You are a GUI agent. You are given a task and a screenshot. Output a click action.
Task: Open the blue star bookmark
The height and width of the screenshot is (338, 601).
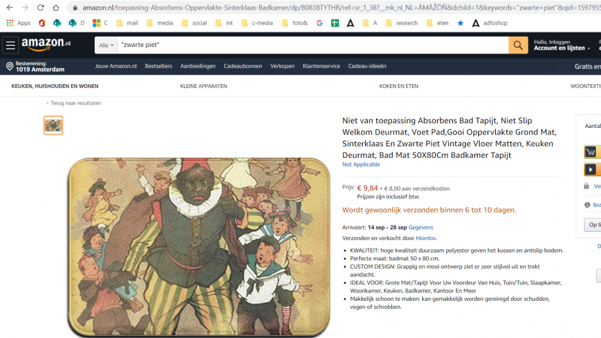[461, 23]
